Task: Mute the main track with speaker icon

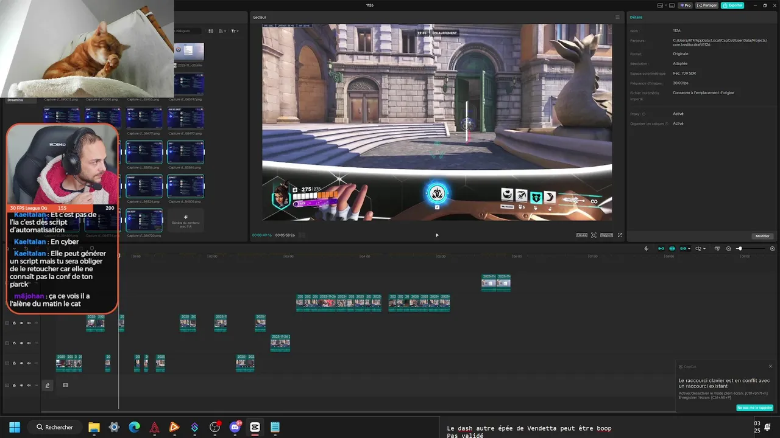Action: (29, 385)
